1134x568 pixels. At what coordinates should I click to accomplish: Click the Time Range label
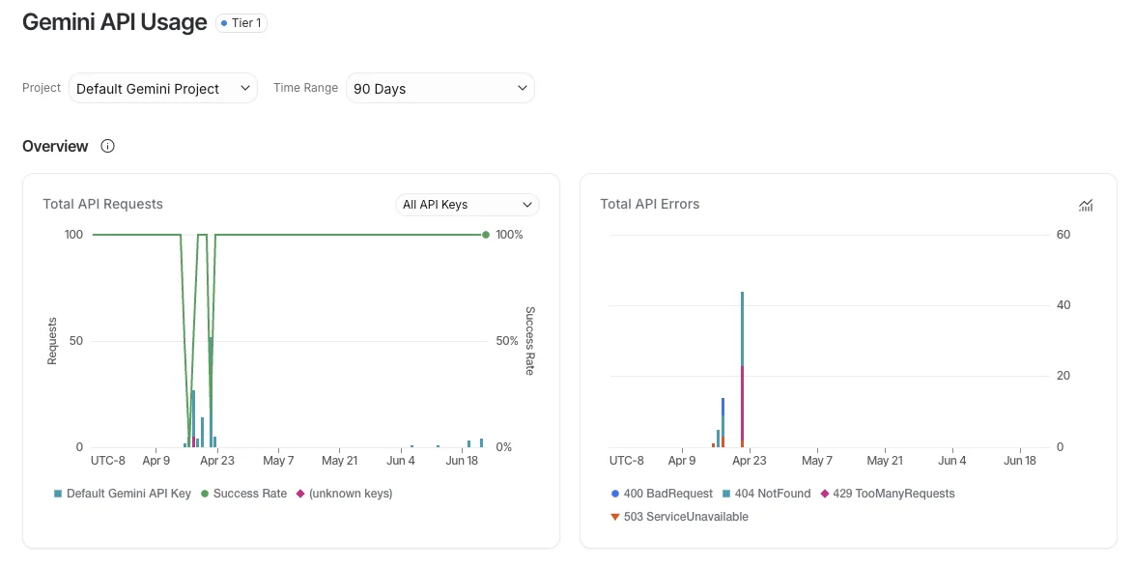pyautogui.click(x=305, y=88)
